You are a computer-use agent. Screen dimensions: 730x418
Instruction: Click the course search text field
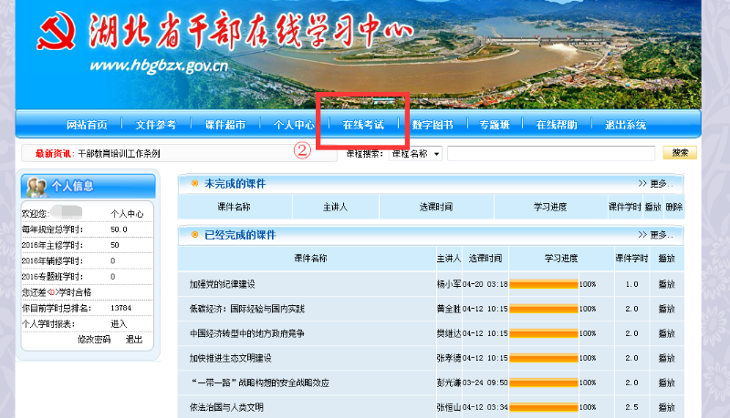click(x=551, y=154)
